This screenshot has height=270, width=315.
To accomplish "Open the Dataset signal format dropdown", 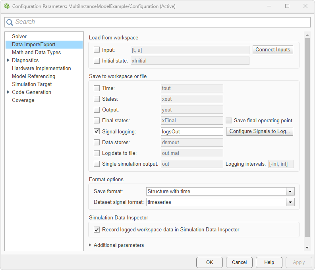I will (290, 202).
